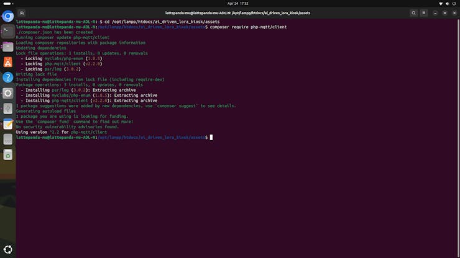The image size is (460, 258).
Task: Maximize the terminal window
Action: click(x=444, y=13)
